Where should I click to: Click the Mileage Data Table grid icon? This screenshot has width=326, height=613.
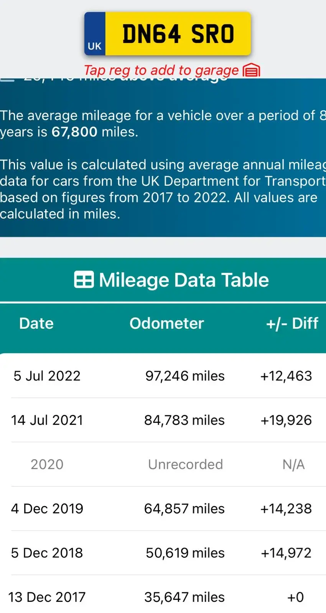pos(84,280)
